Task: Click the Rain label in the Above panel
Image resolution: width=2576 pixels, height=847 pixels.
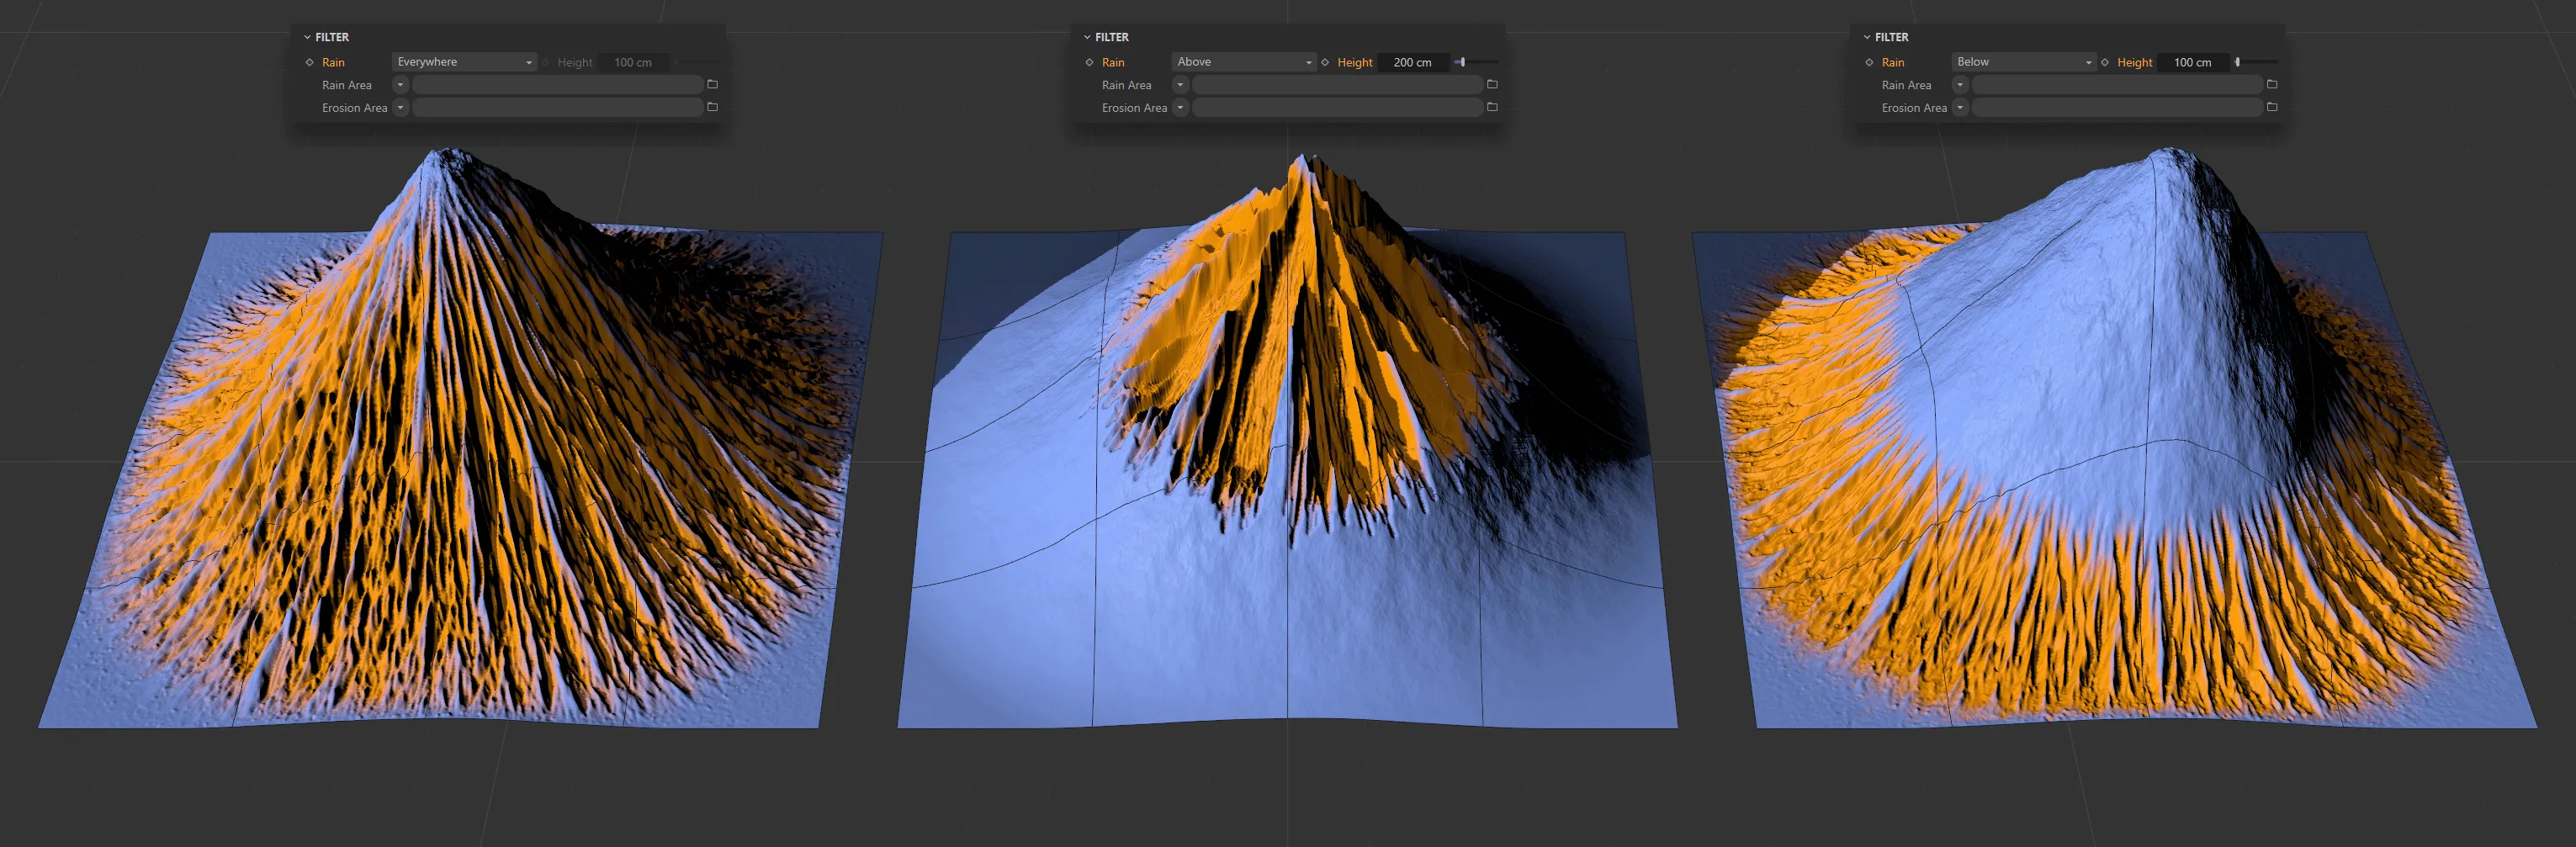Action: 1113,62
